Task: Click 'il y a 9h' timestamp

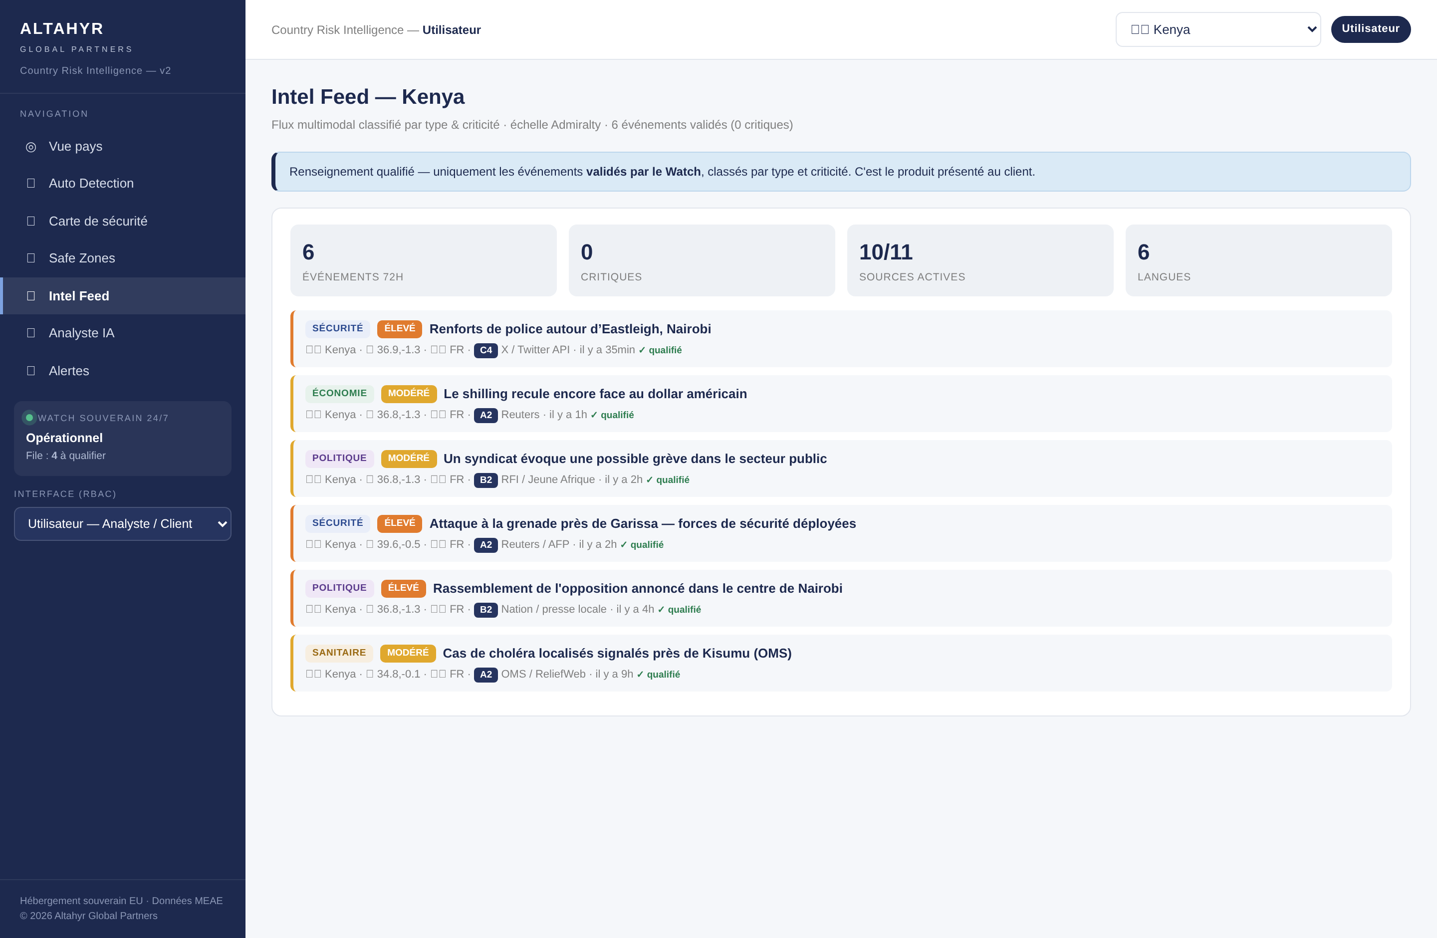Action: pyautogui.click(x=614, y=674)
